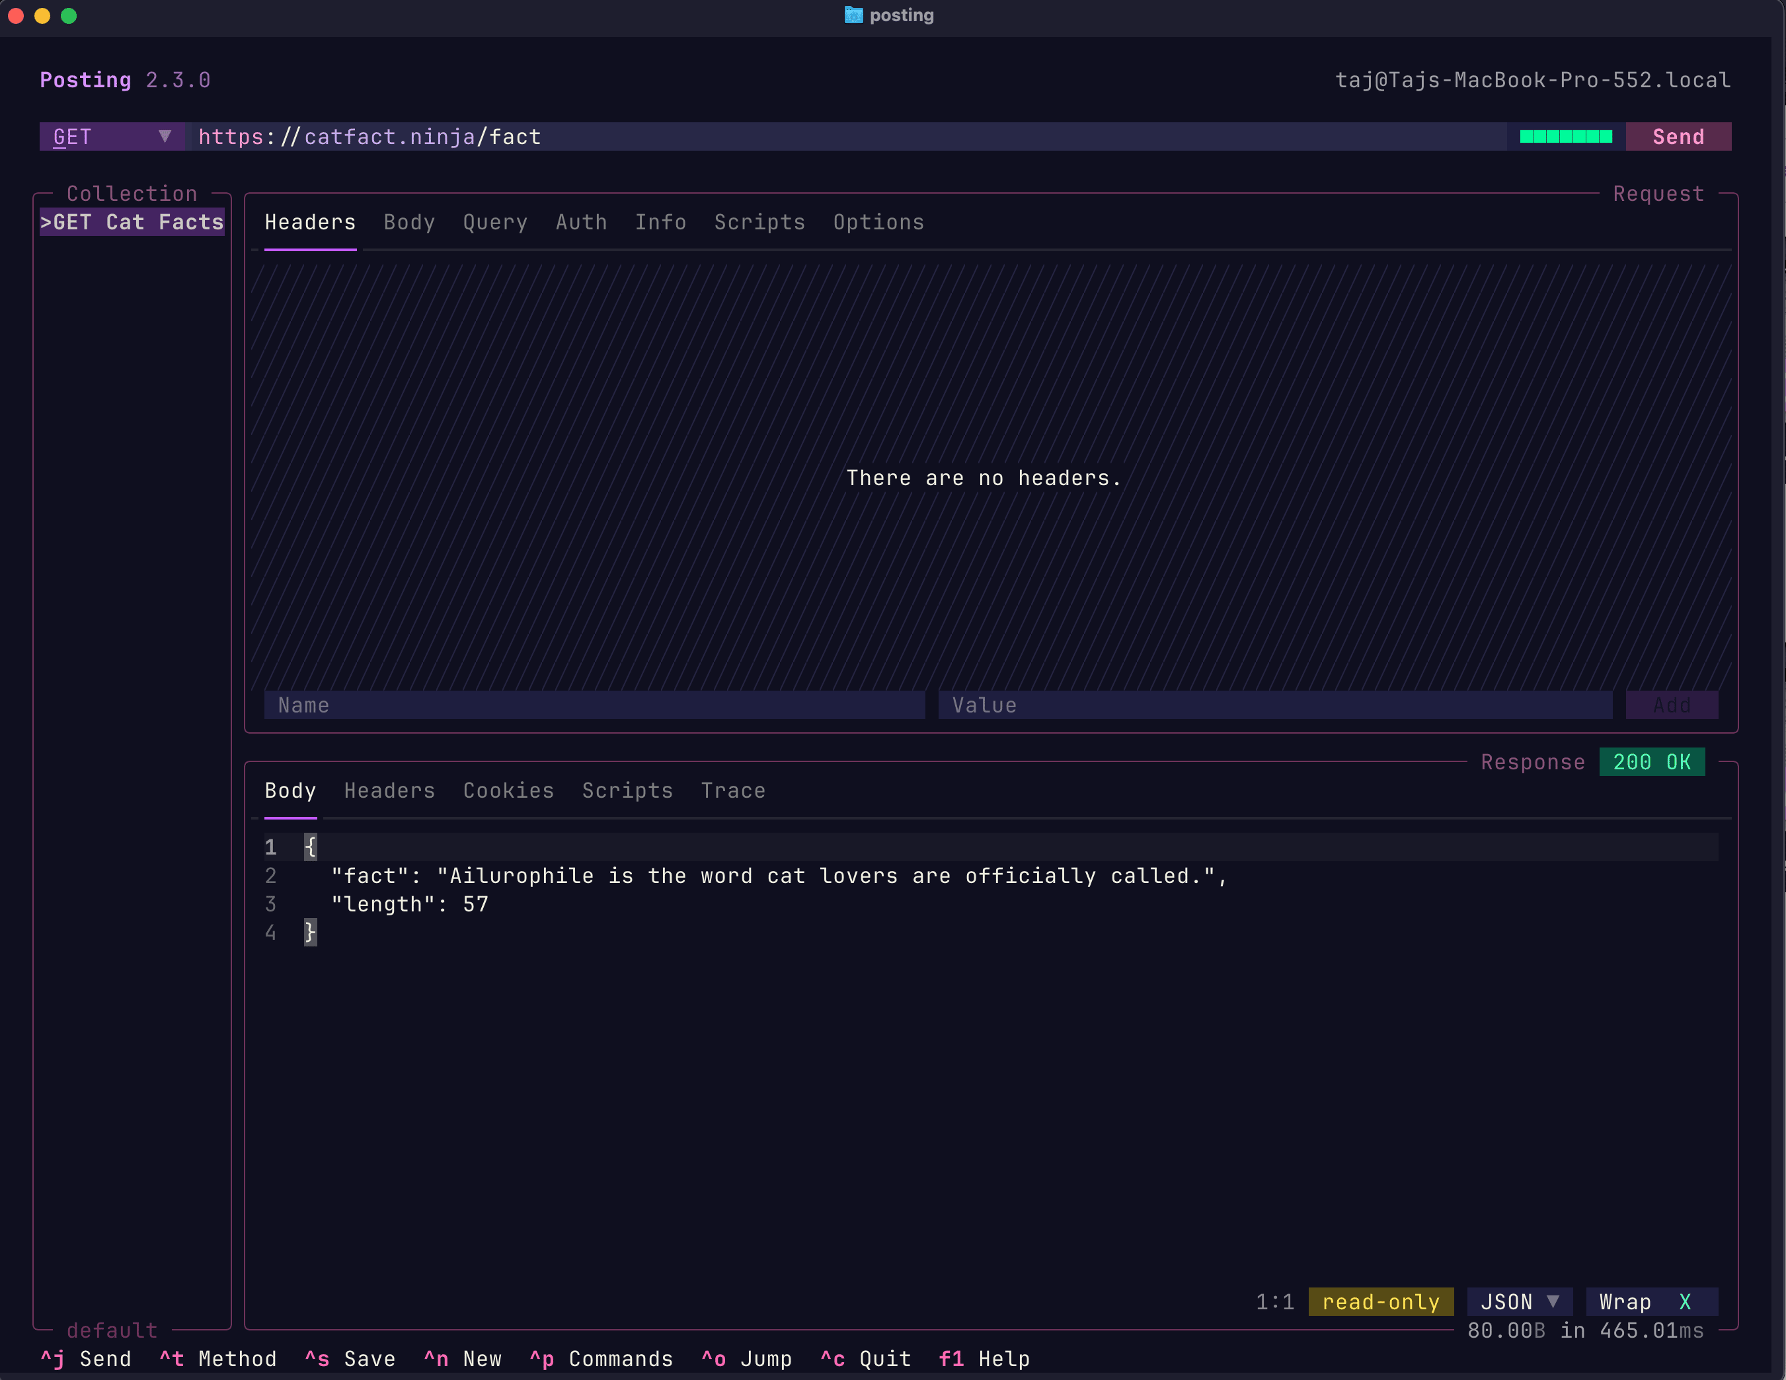Click the default environment label
This screenshot has width=1786, height=1380.
click(x=112, y=1330)
